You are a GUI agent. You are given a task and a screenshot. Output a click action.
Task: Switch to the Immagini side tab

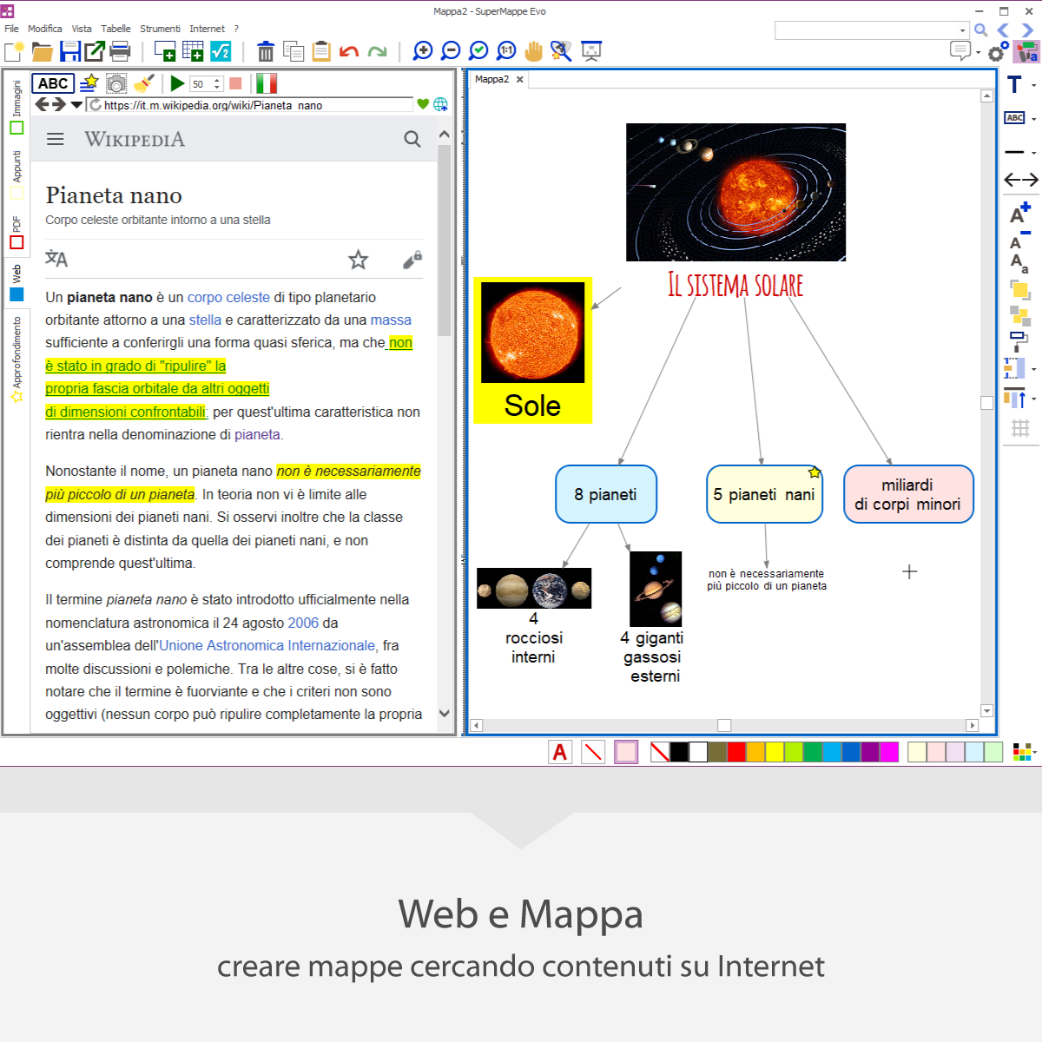coord(16,107)
